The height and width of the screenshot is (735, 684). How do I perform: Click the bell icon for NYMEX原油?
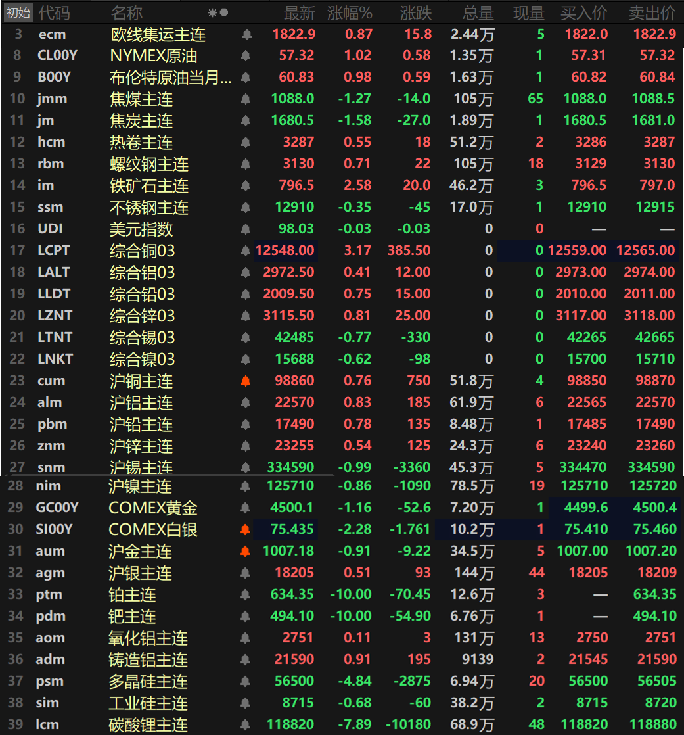click(x=246, y=56)
